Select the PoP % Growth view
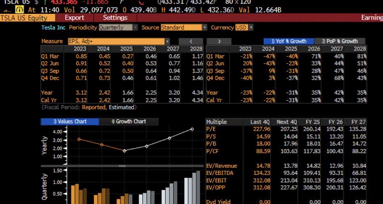The height and width of the screenshot is (204, 383). [340, 41]
